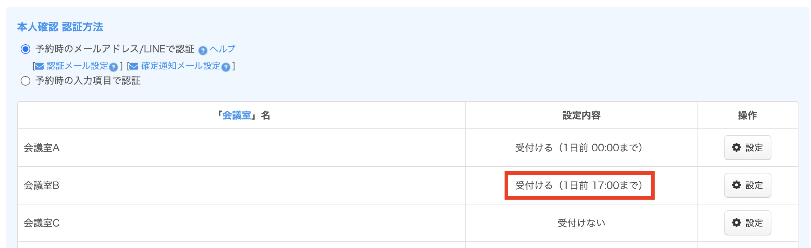
Task: Click 会議室C 受付けない setting cell
Action: tap(581, 223)
